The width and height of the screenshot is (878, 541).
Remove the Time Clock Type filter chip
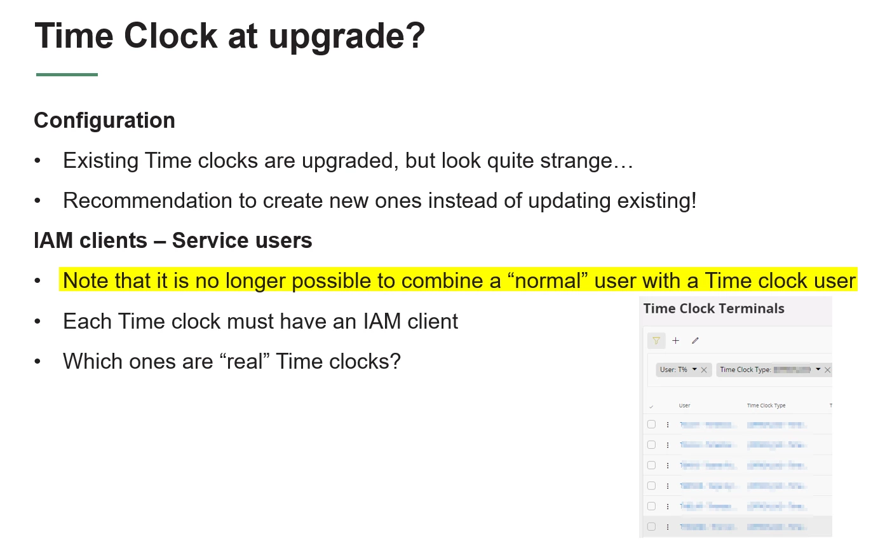point(828,370)
